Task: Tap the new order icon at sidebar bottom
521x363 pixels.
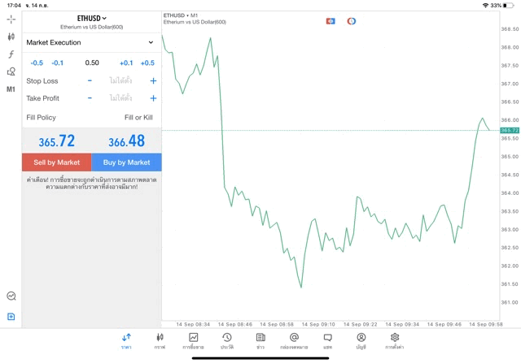Action: tap(11, 317)
